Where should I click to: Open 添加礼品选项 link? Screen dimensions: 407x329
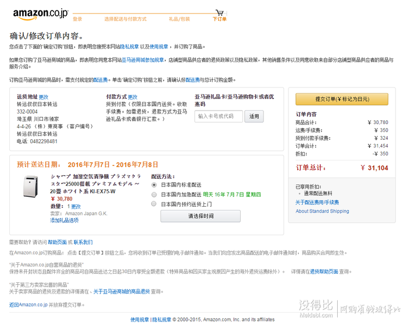click(x=64, y=220)
